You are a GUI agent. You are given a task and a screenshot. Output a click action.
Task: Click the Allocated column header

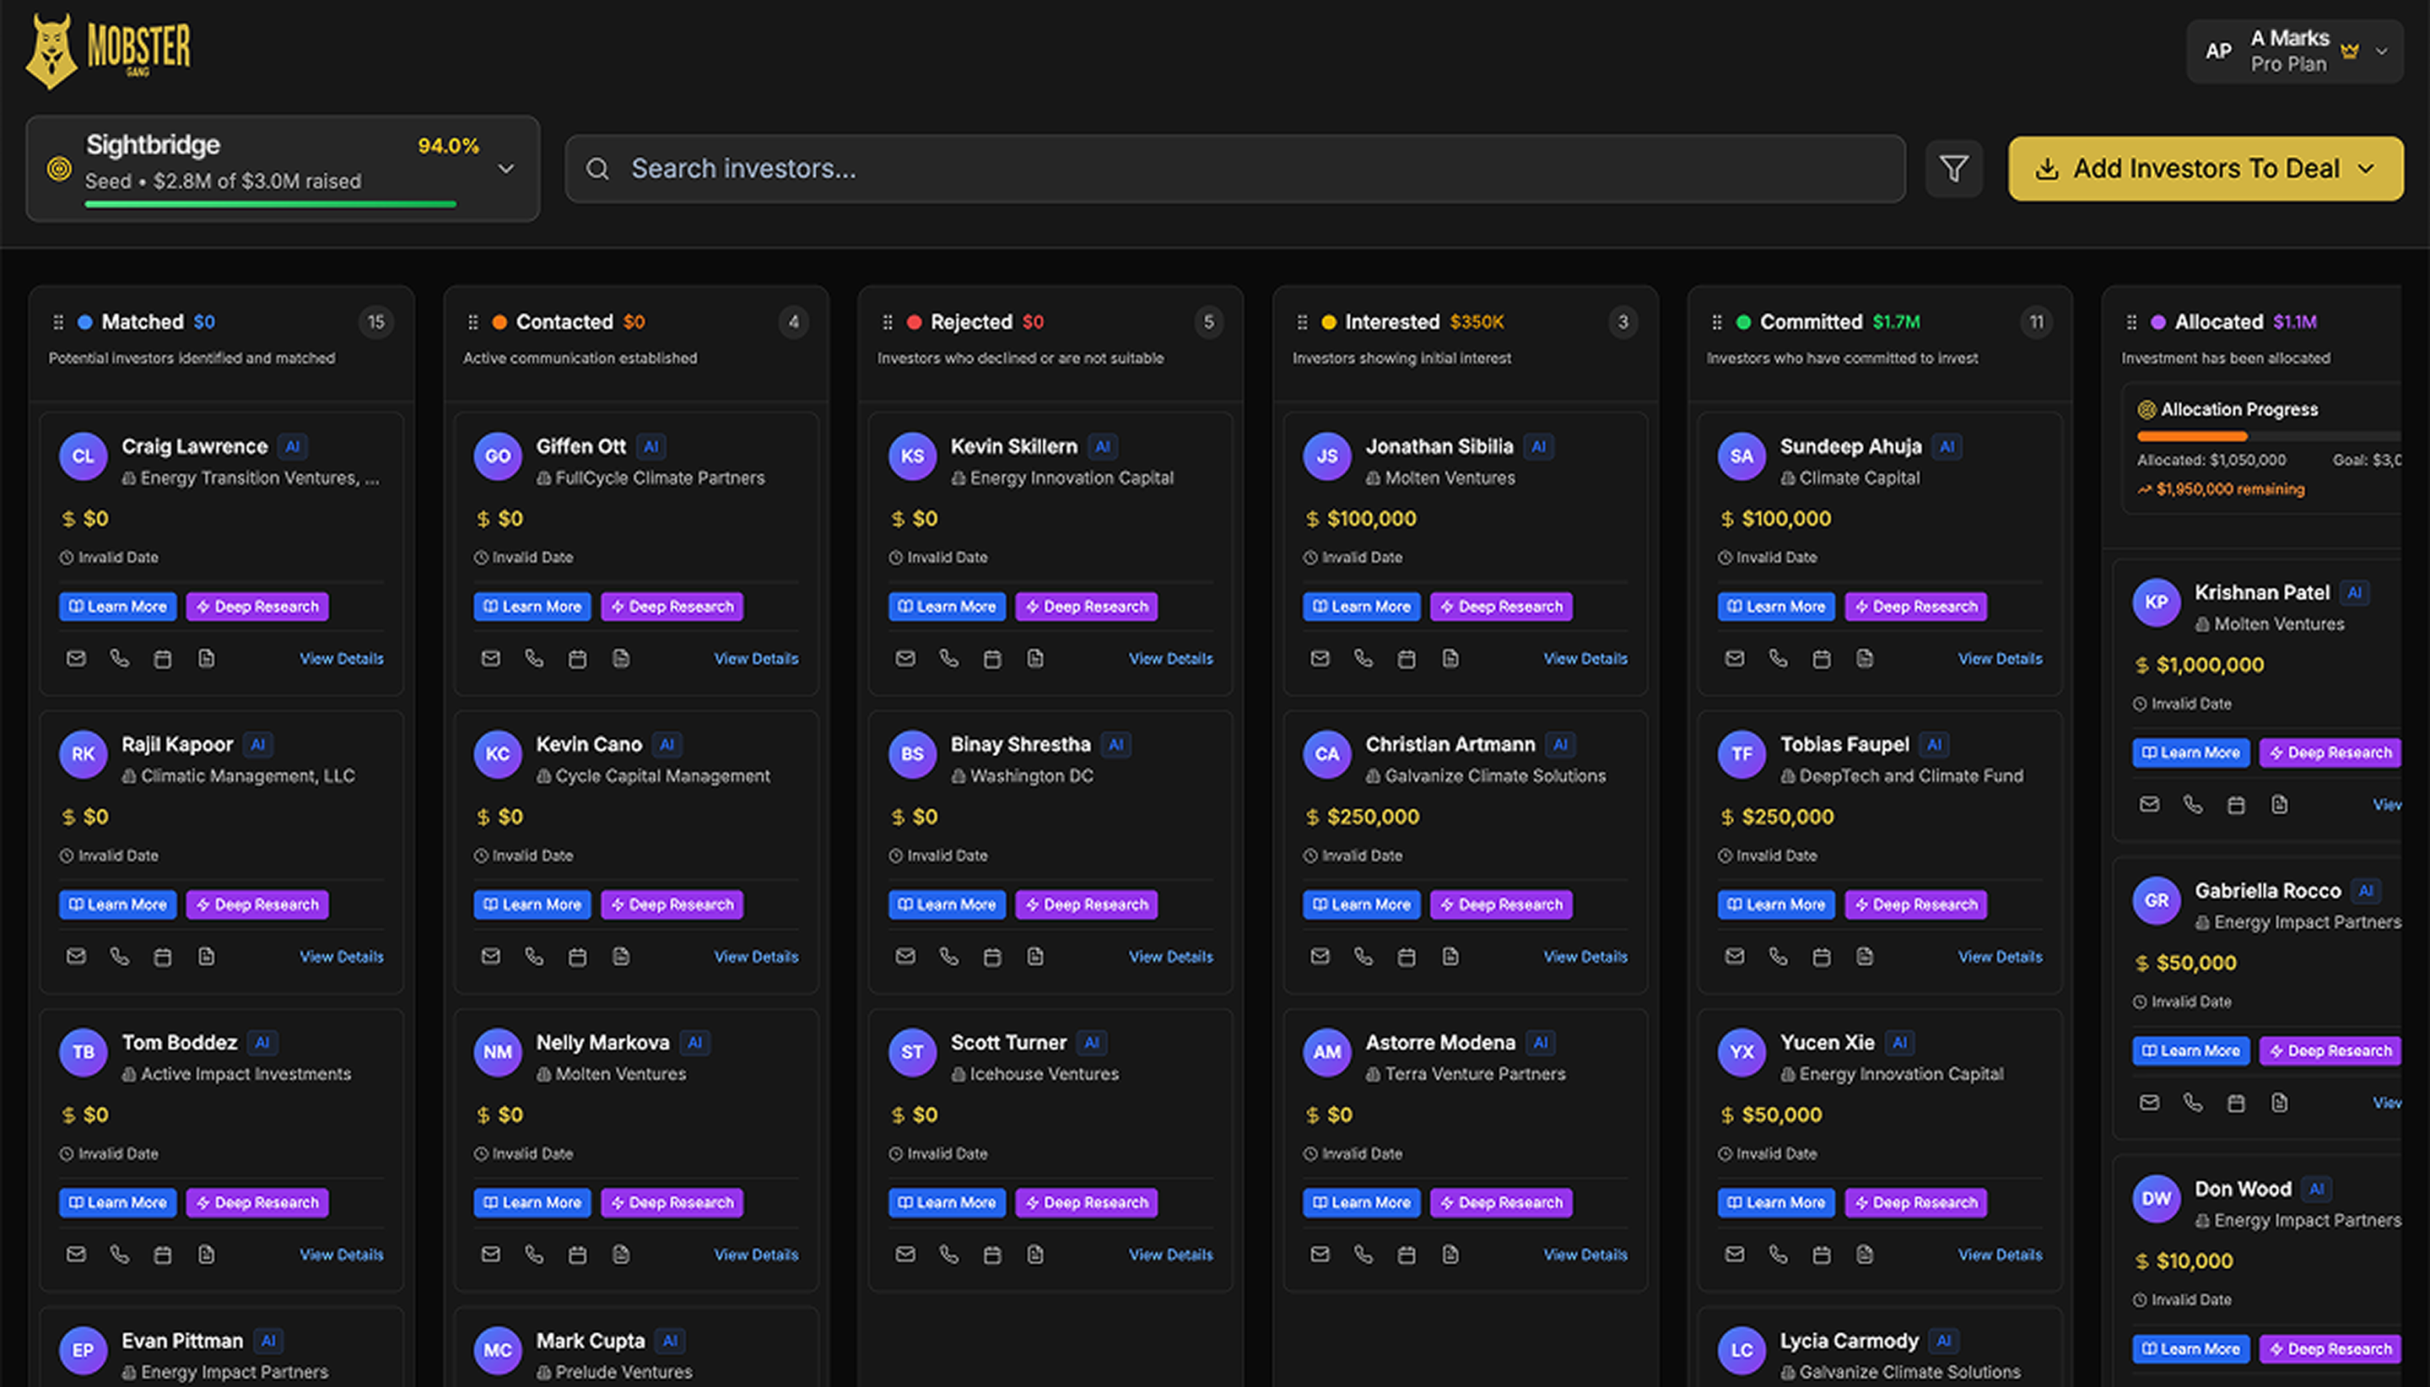[x=2218, y=322]
